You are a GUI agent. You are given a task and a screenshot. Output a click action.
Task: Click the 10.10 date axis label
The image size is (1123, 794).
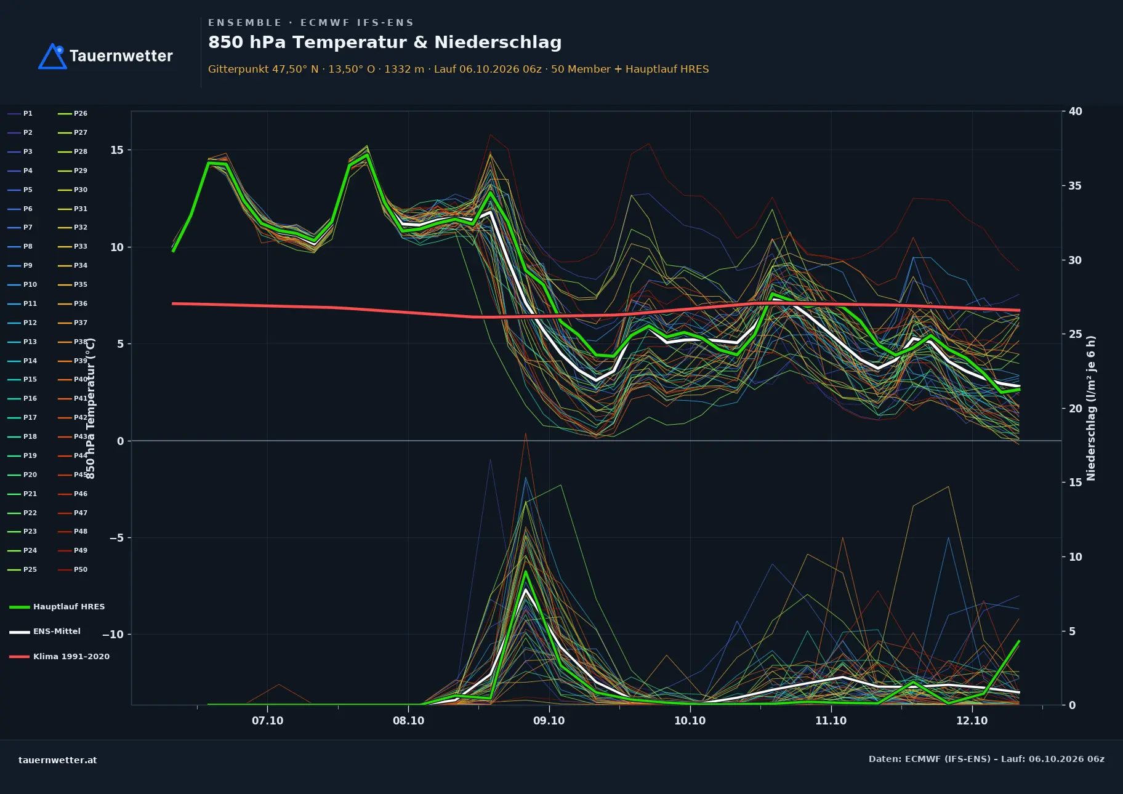[x=690, y=721]
